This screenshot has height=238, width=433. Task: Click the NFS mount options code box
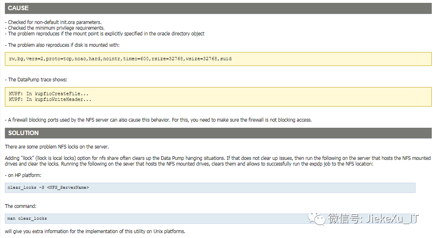coord(218,59)
